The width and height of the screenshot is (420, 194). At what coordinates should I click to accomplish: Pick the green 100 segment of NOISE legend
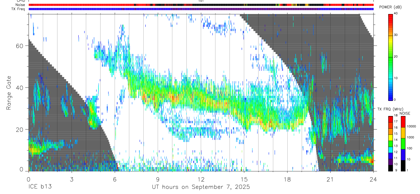[x=403, y=144]
